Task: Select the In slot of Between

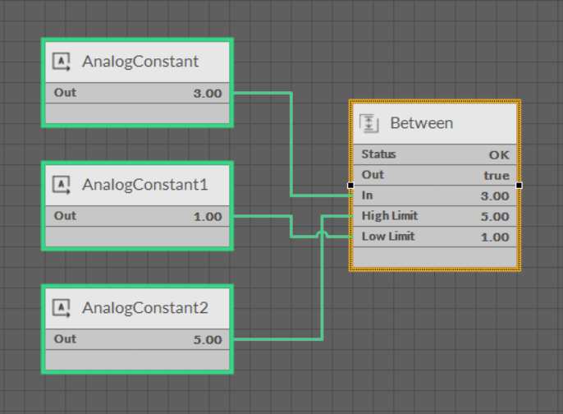Action: tap(435, 195)
